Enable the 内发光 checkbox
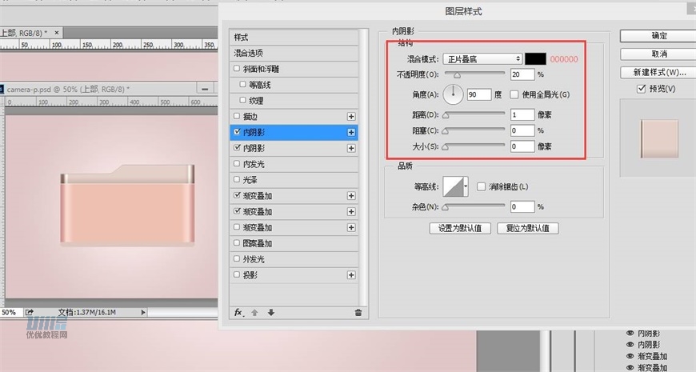 coord(237,164)
